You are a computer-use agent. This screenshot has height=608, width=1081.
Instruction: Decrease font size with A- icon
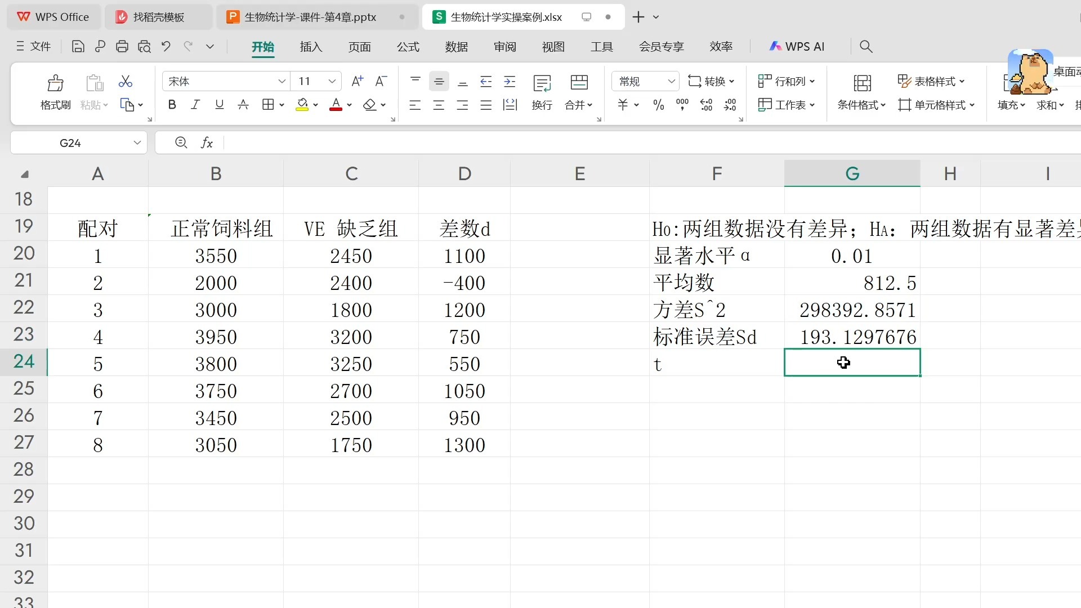[x=381, y=82]
